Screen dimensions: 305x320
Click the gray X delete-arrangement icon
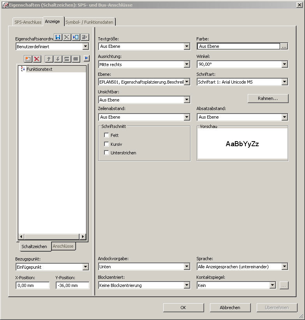[x=67, y=37]
